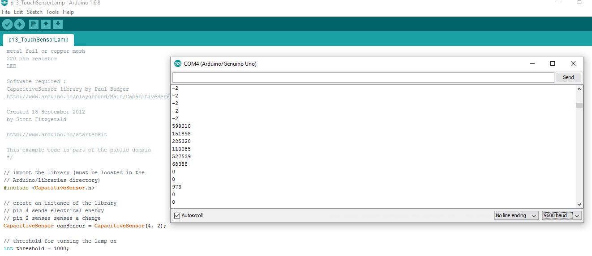The height and width of the screenshot is (256, 592).
Task: Click the value 285320 in serial output
Action: point(181,141)
